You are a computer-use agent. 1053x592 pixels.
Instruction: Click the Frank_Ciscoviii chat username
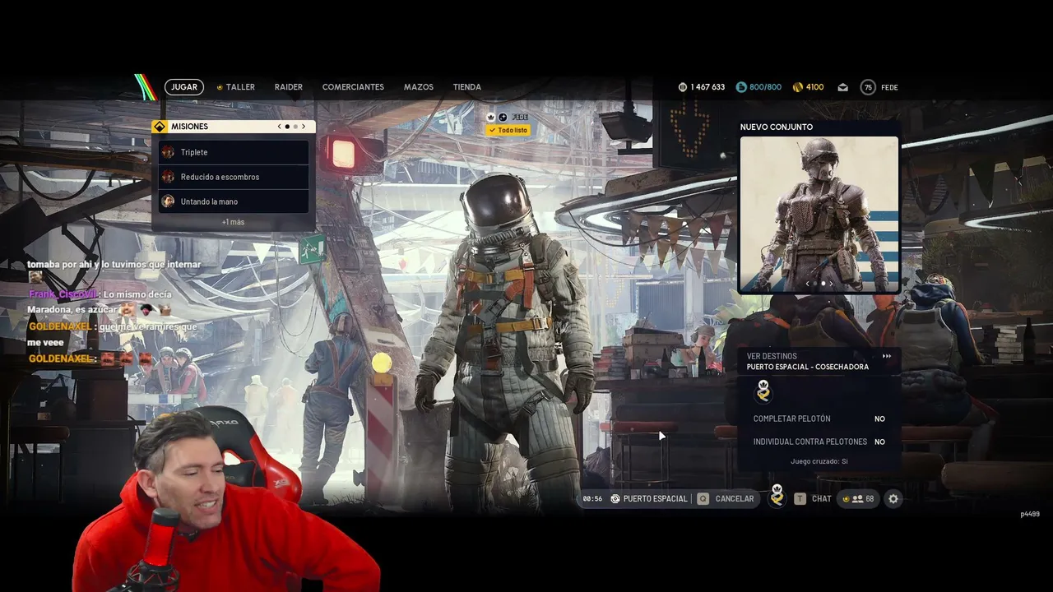63,294
